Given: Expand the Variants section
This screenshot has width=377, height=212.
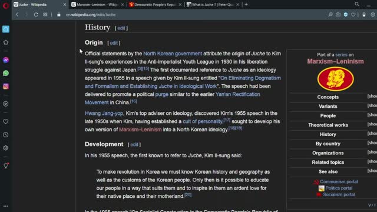Looking at the screenshot, I should point(372,105).
